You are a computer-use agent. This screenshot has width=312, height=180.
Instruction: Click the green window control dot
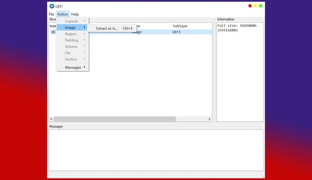click(x=260, y=6)
